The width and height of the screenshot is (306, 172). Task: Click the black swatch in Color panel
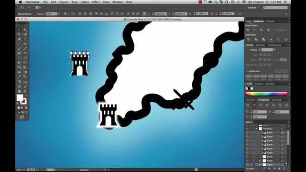coord(250,88)
